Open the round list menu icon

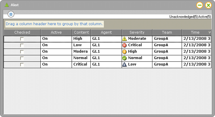coord(11,14)
